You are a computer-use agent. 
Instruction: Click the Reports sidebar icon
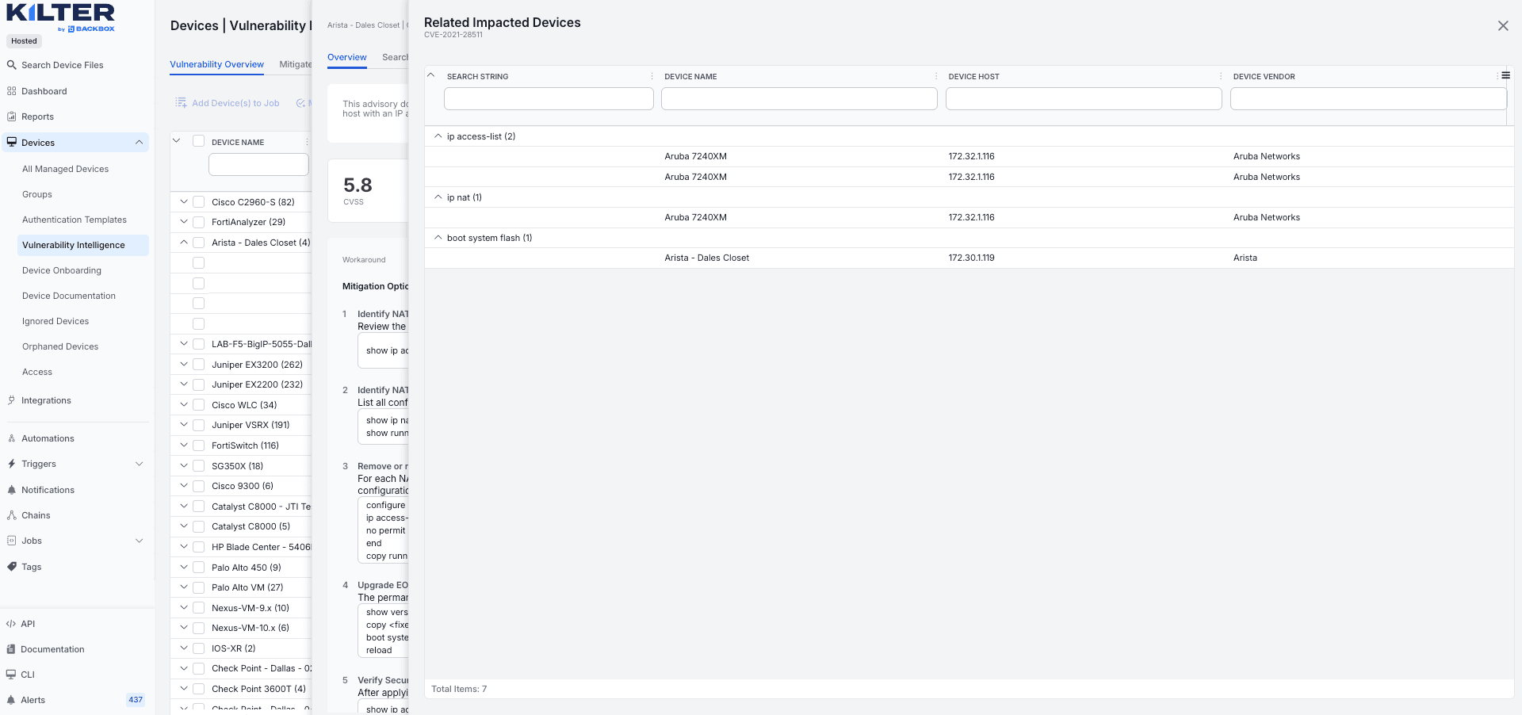[x=11, y=117]
